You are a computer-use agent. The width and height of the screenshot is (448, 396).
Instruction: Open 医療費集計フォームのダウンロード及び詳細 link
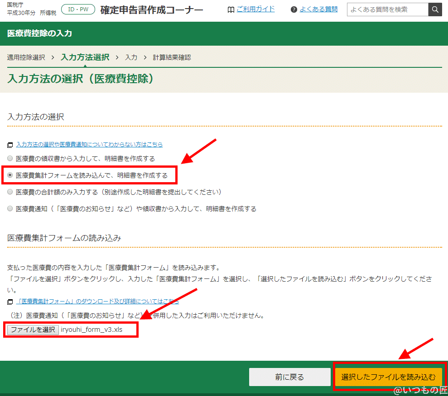(x=97, y=302)
